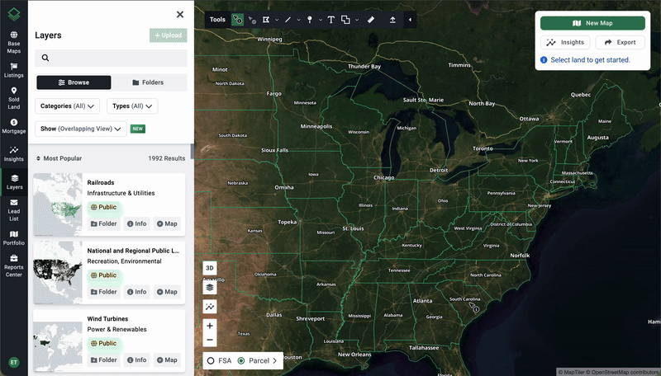This screenshot has width=661, height=376.
Task: Switch to the Browse tab
Action: coord(74,82)
